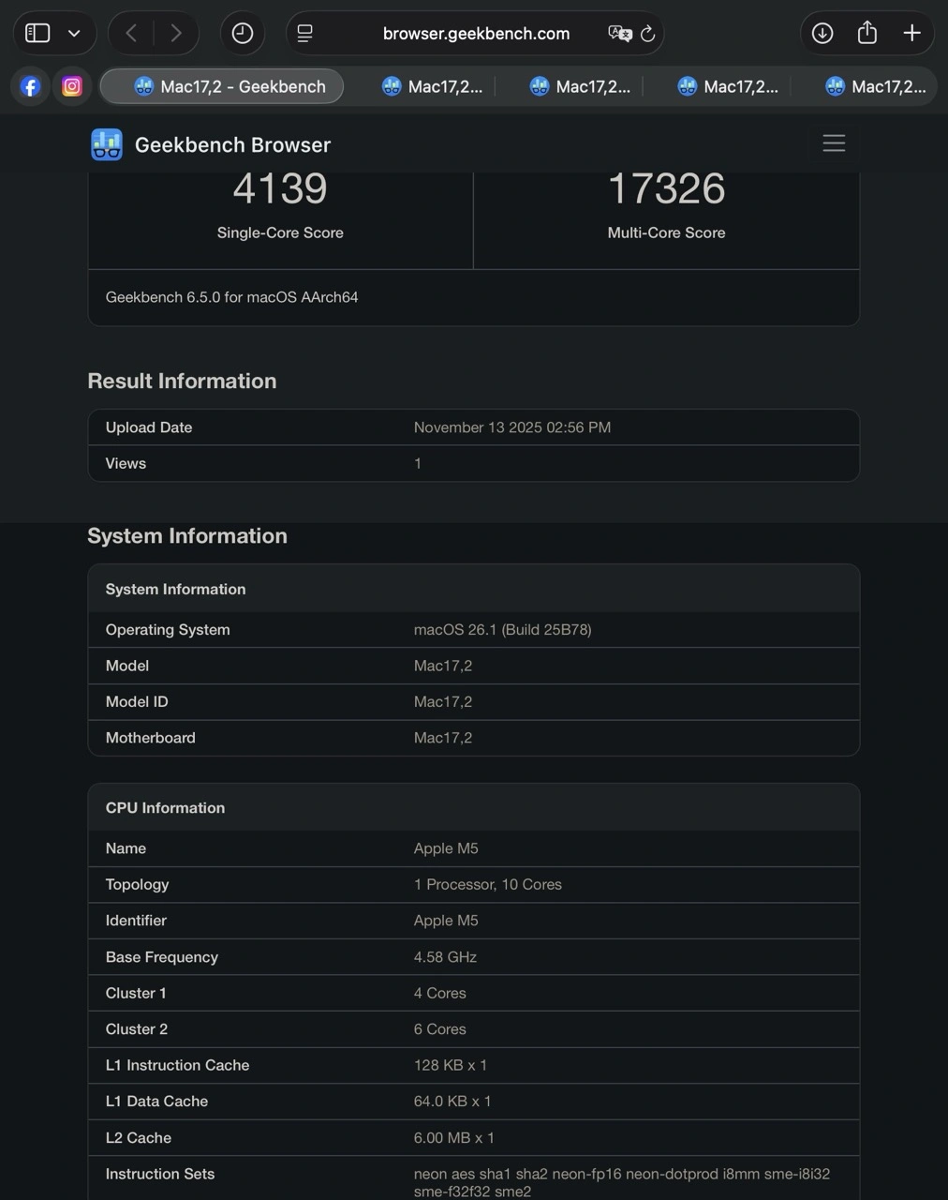This screenshot has height=1200, width=948.
Task: Open the translate icon in the address bar
Action: 619,33
